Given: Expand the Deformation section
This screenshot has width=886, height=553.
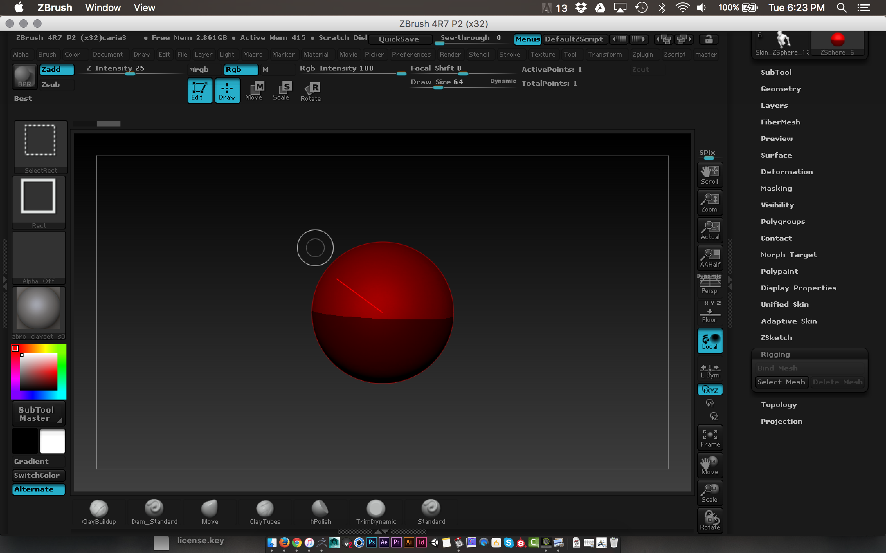Looking at the screenshot, I should coord(786,172).
